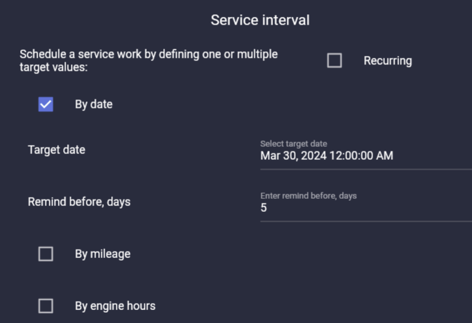Enable the Recurring checkbox
The width and height of the screenshot is (472, 323).
(334, 60)
